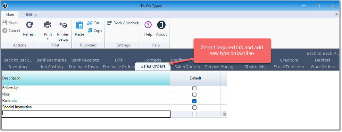Untick the Default checkbox for Reminder
Viewport: 342px width, 132px height.
tap(194, 101)
